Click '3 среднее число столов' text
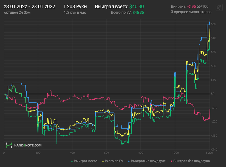Image resolution: width=226 pixels, height=167 pixels. point(191,12)
